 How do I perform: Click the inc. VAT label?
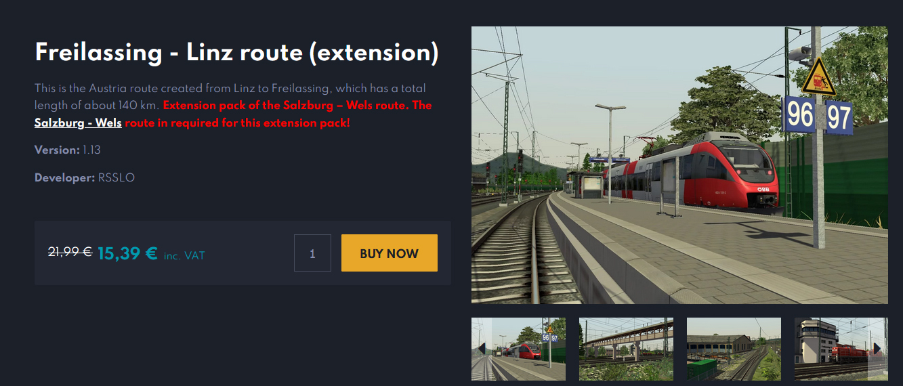184,256
